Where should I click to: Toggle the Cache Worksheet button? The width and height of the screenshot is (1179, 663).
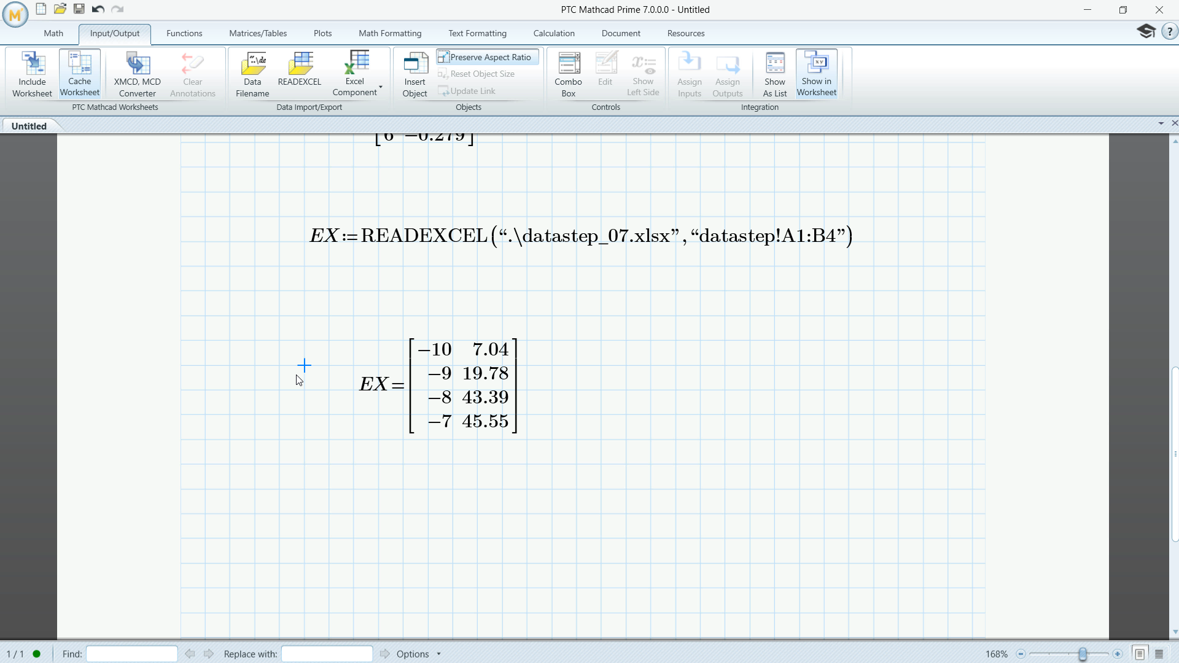[80, 74]
